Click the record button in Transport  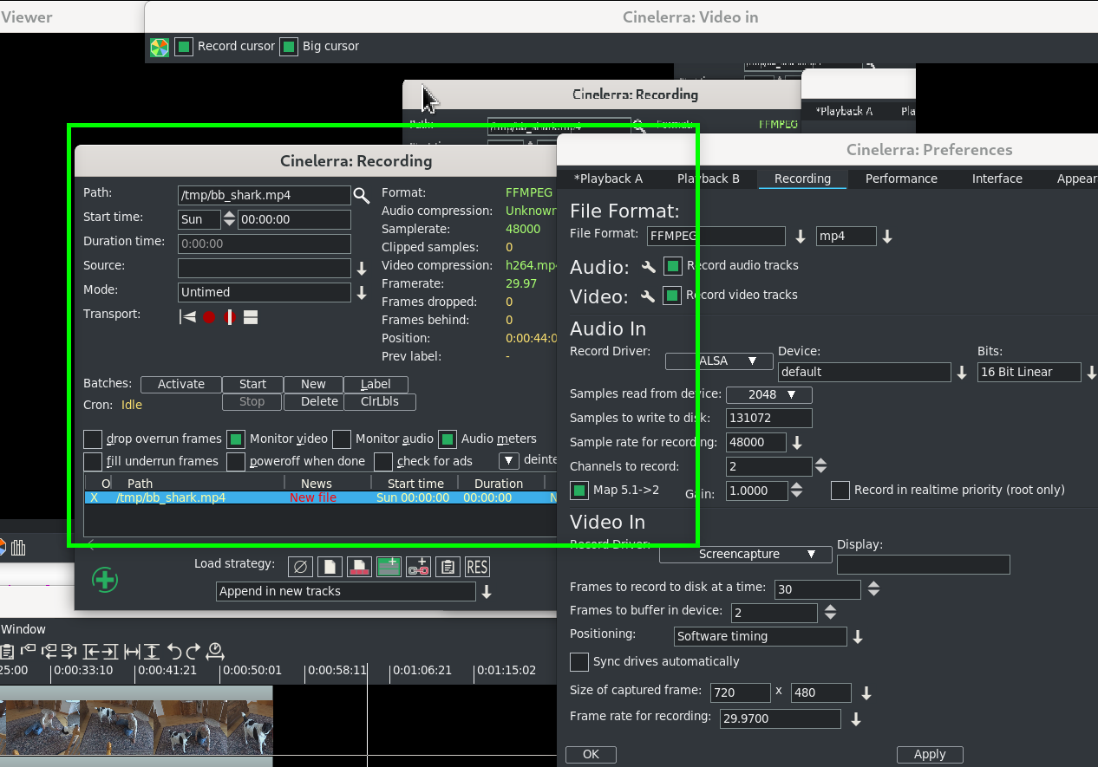pos(209,317)
